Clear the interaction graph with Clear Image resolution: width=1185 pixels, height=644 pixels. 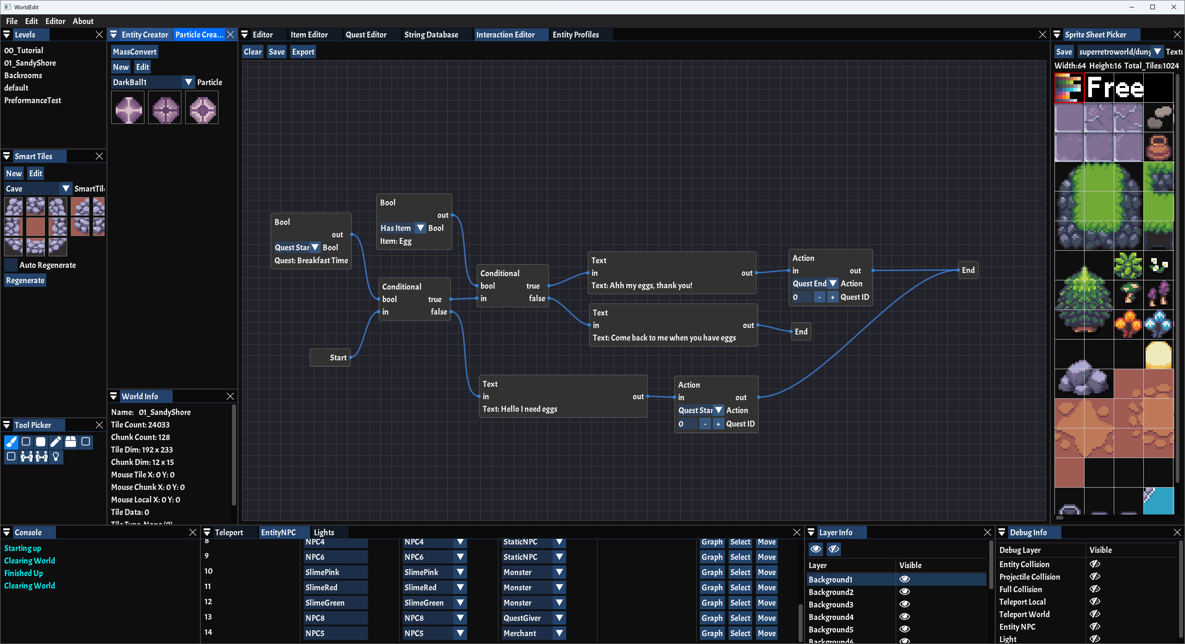[253, 52]
